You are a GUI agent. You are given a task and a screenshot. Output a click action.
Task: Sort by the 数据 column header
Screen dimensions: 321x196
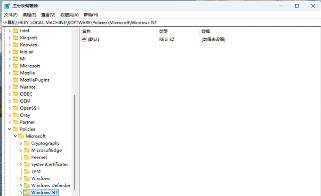click(x=250, y=31)
